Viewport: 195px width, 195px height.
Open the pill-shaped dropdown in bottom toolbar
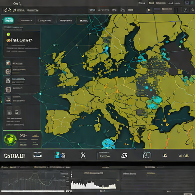[x=104, y=156]
